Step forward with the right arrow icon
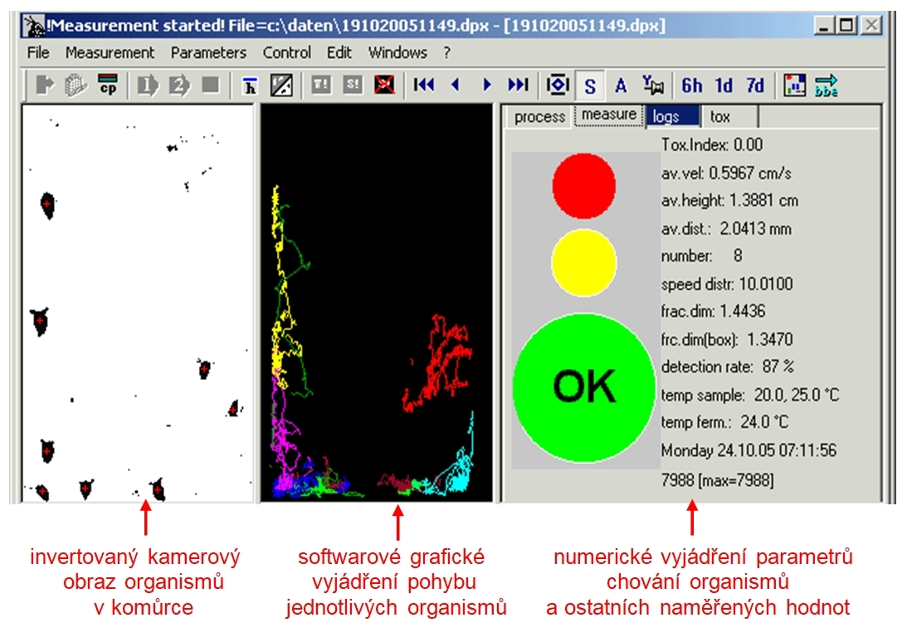The height and width of the screenshot is (642, 912). pyautogui.click(x=487, y=85)
